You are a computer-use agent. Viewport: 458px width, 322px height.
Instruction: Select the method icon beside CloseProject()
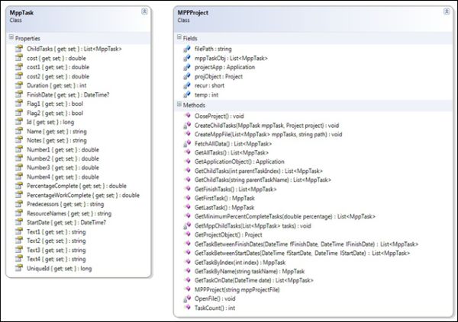[x=186, y=114]
